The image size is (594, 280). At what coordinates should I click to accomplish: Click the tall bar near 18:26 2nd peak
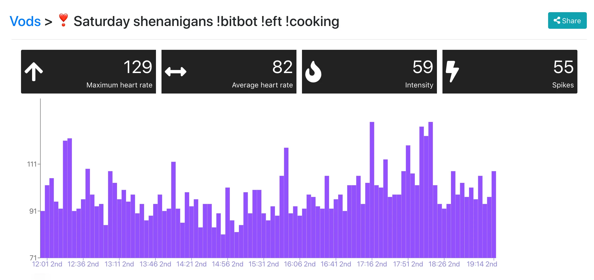point(431,190)
